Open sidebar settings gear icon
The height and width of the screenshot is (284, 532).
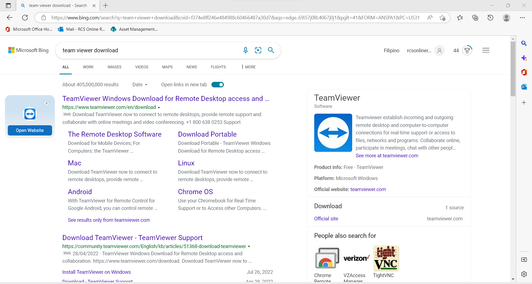click(x=524, y=274)
